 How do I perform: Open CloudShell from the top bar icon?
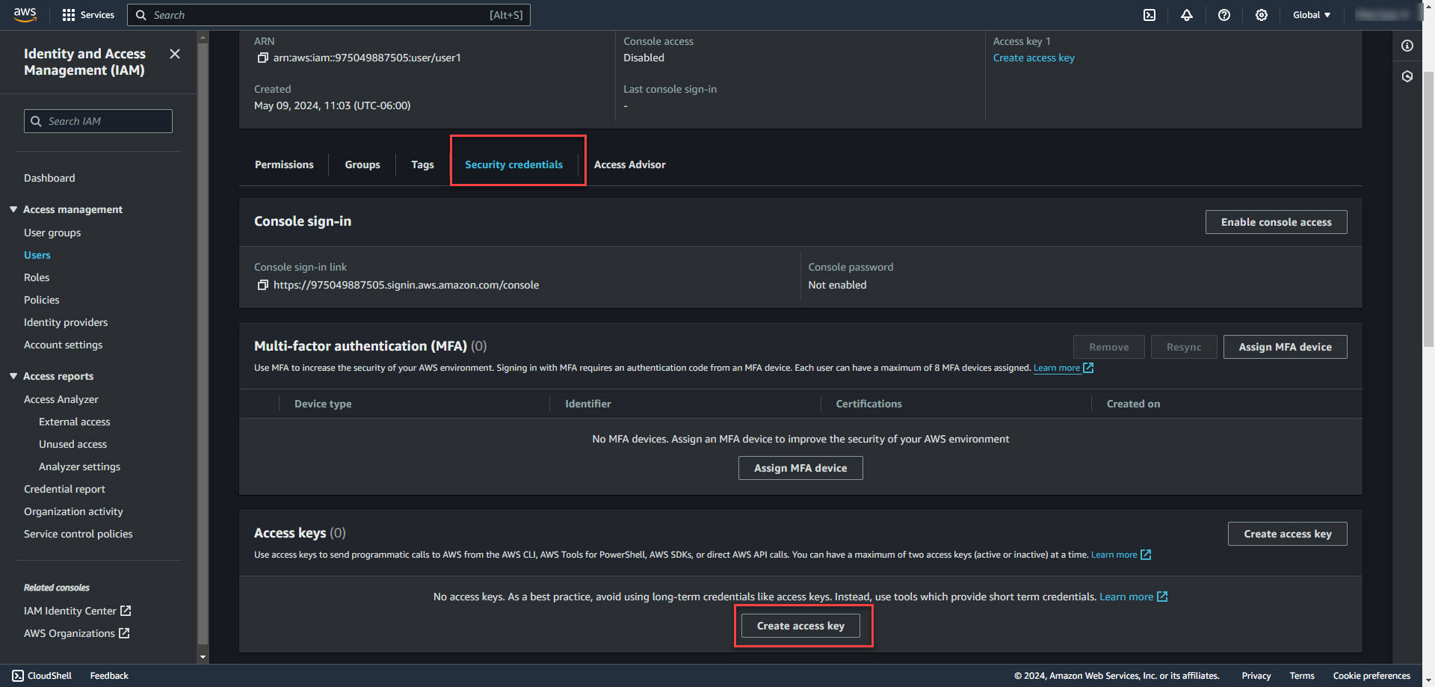tap(1149, 15)
